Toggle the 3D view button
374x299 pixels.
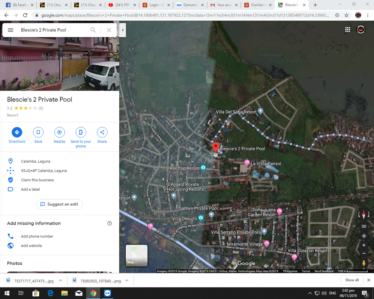point(364,226)
